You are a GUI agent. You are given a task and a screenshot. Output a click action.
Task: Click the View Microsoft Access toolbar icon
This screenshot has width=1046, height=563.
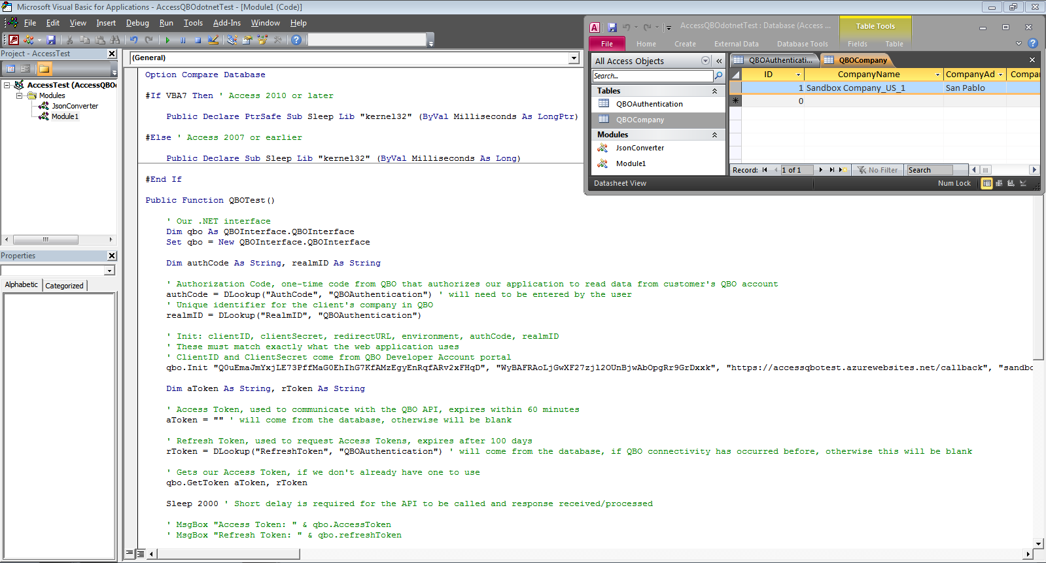tap(14, 40)
